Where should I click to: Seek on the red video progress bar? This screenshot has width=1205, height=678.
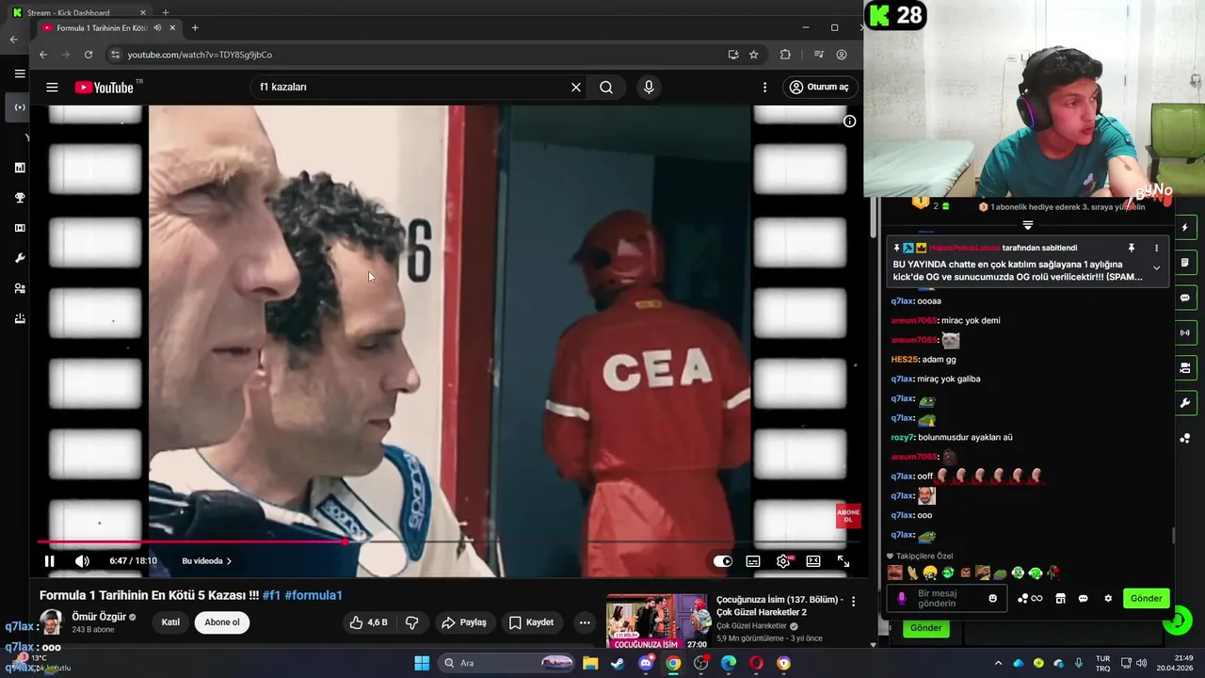(x=447, y=541)
